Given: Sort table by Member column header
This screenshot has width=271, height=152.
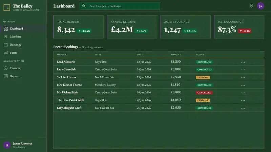Looking at the screenshot, I should (62, 54).
